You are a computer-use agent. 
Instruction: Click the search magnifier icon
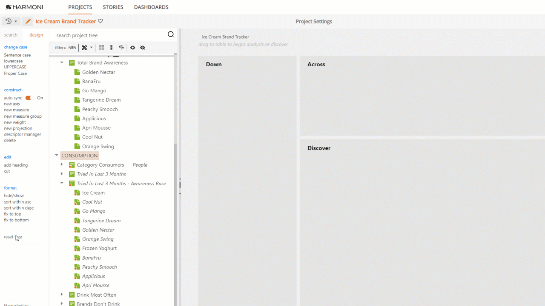171,35
